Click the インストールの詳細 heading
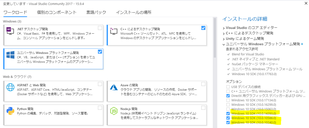The height and width of the screenshot is (128, 309). click(x=244, y=19)
